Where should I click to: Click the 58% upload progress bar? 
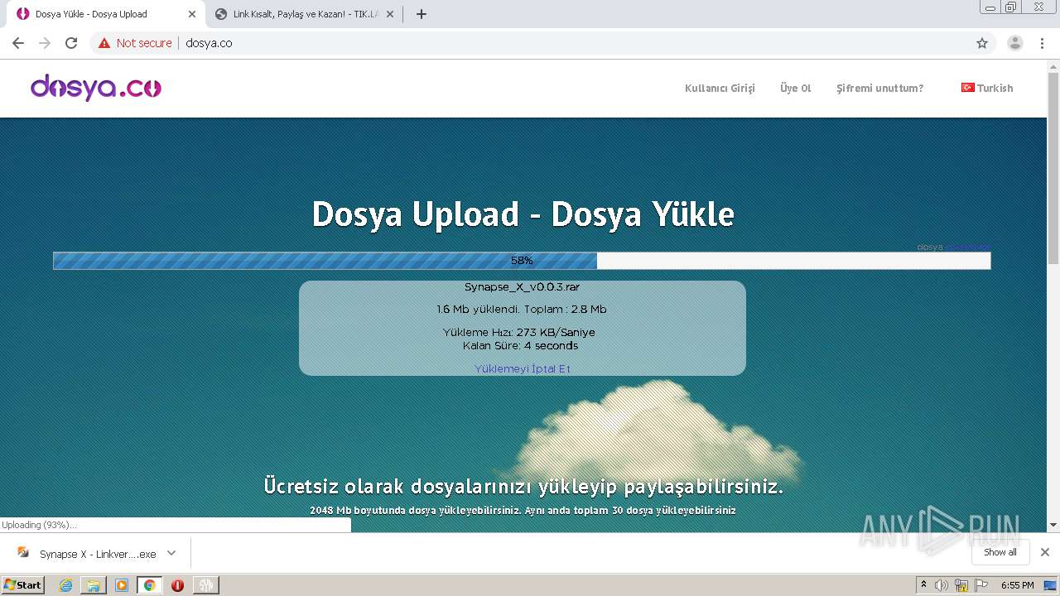click(x=522, y=261)
